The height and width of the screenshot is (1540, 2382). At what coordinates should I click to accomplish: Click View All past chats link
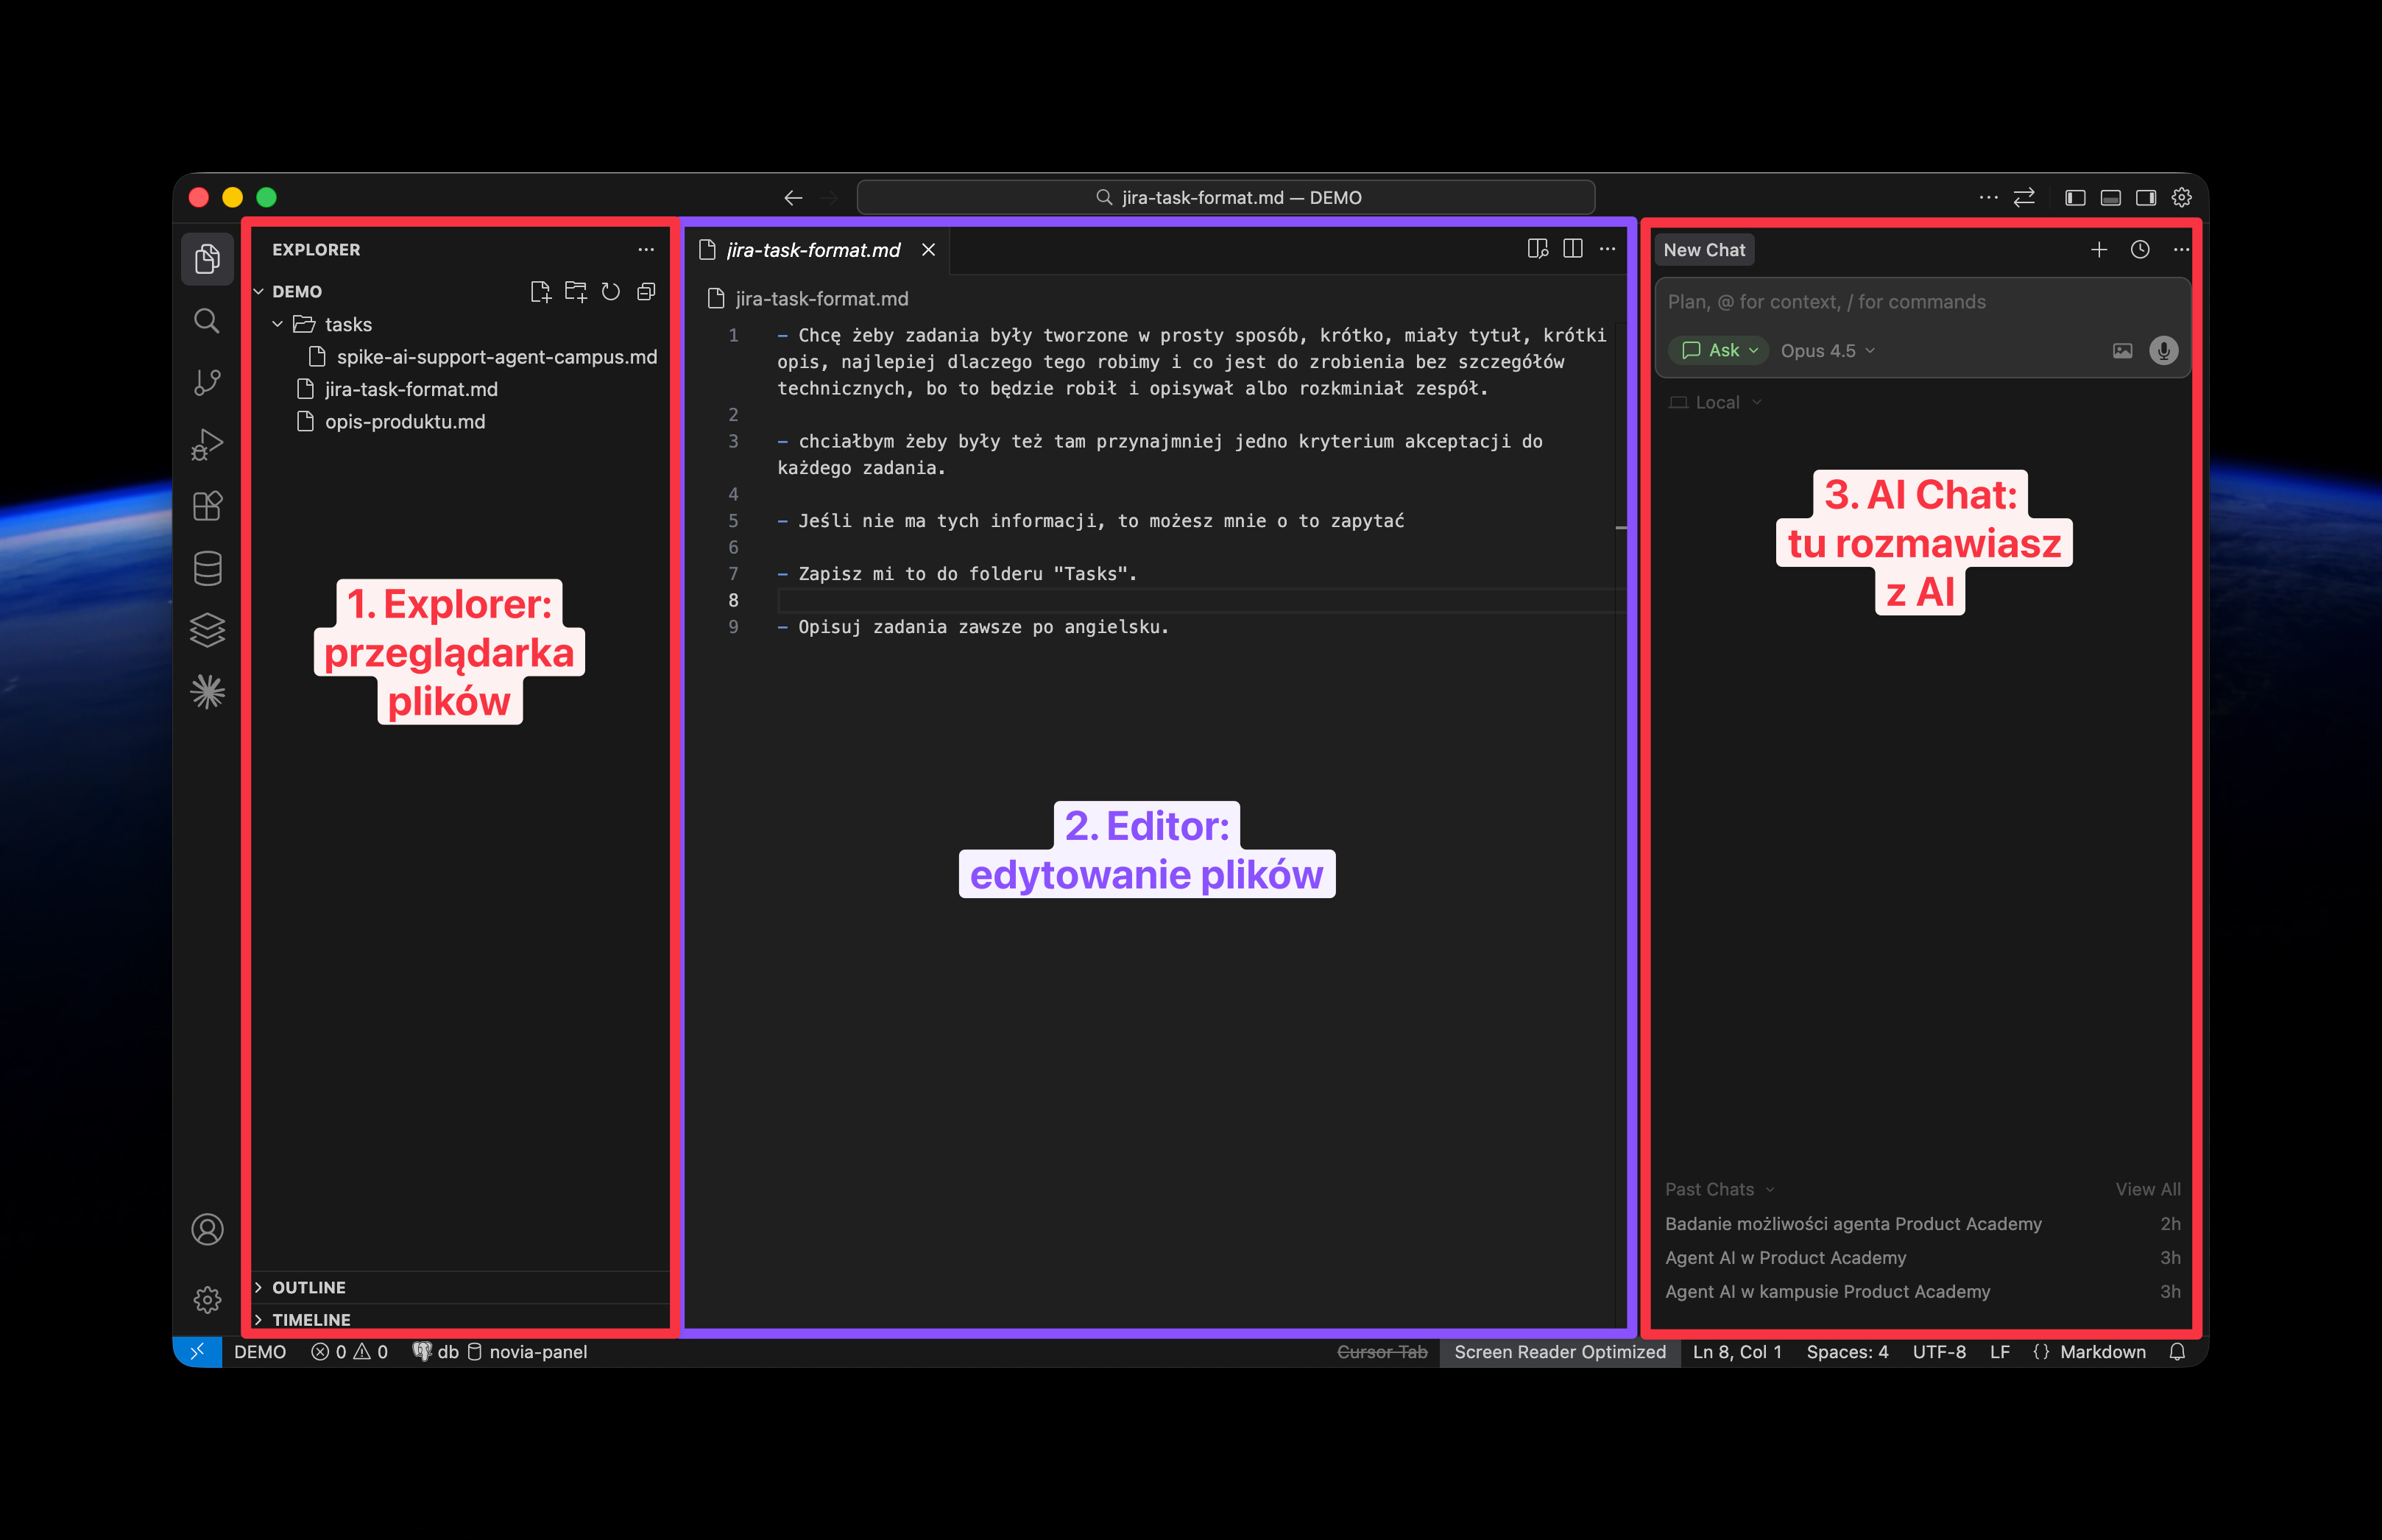[x=2147, y=1189]
